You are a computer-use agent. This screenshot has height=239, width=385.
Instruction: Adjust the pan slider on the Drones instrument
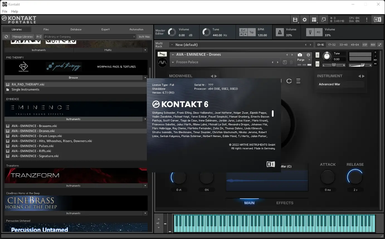tap(334, 65)
